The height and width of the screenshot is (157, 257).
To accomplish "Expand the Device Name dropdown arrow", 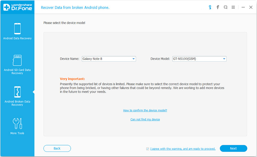I will tap(134, 59).
